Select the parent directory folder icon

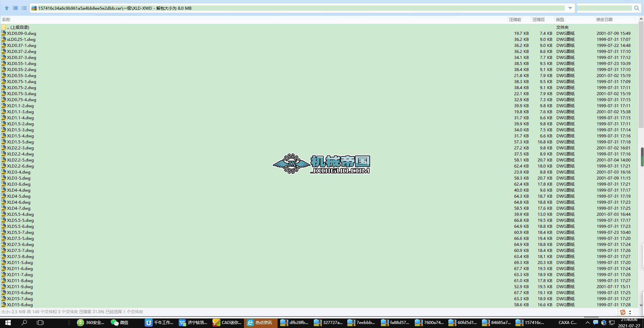pyautogui.click(x=4, y=27)
